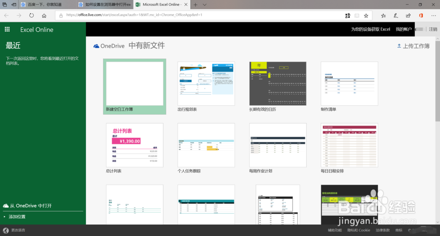440x236 pixels.
Task: Click the Office extension icon
Action: coord(421,16)
